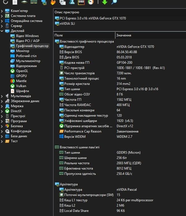Expand the Мультимедіа tree node
Screen dimensions: 186x216
pos(2,96)
